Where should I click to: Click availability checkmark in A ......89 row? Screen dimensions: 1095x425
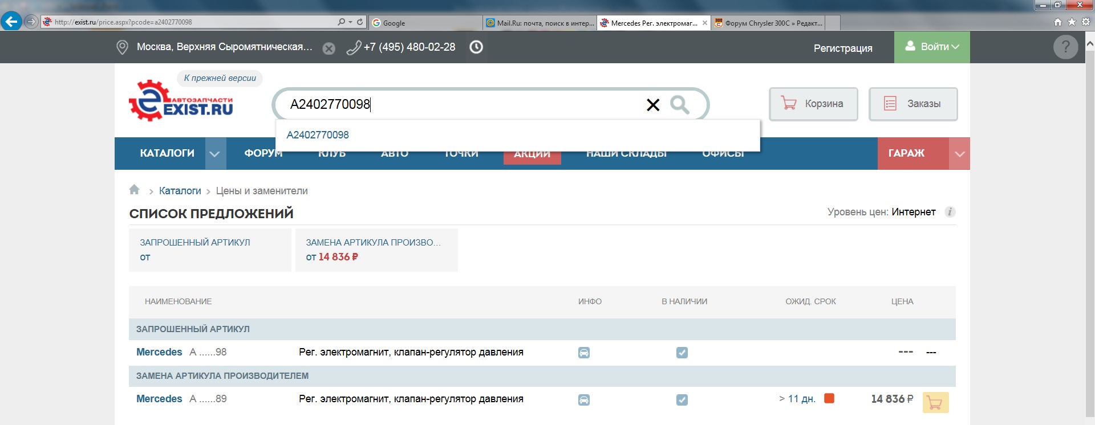coord(682,400)
